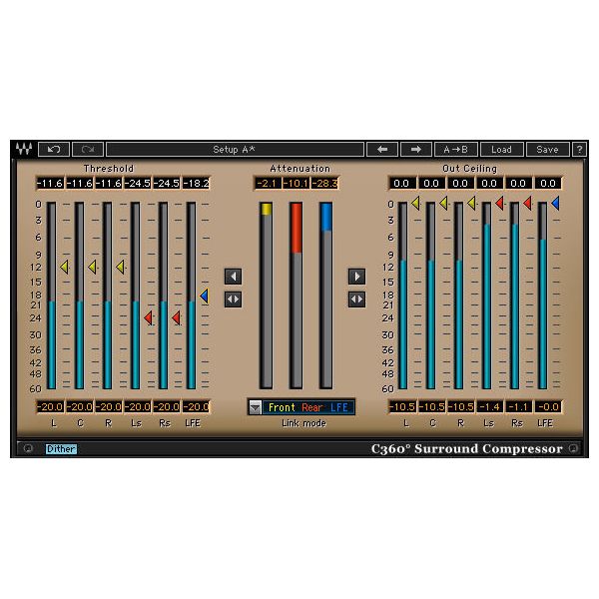Click L channel threshold value -11.6
Image resolution: width=599 pixels, height=599 pixels.
pos(50,184)
